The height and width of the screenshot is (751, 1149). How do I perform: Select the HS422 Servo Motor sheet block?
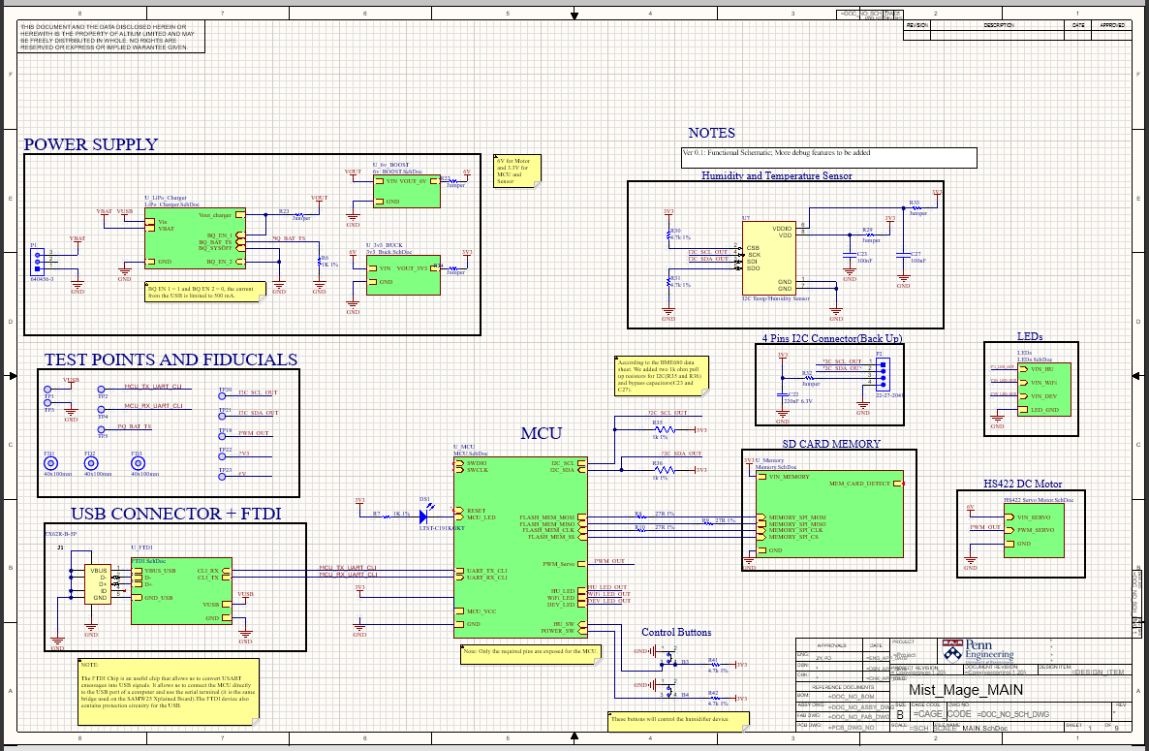click(1034, 530)
